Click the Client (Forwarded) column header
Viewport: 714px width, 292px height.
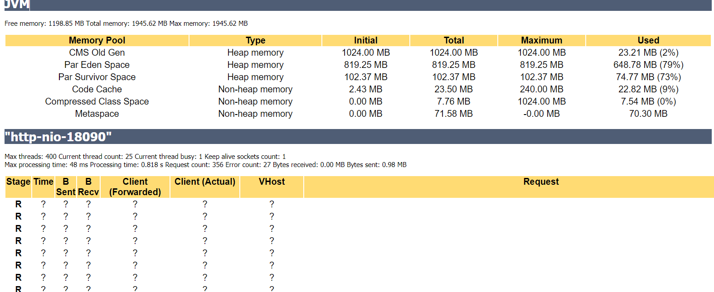click(135, 187)
